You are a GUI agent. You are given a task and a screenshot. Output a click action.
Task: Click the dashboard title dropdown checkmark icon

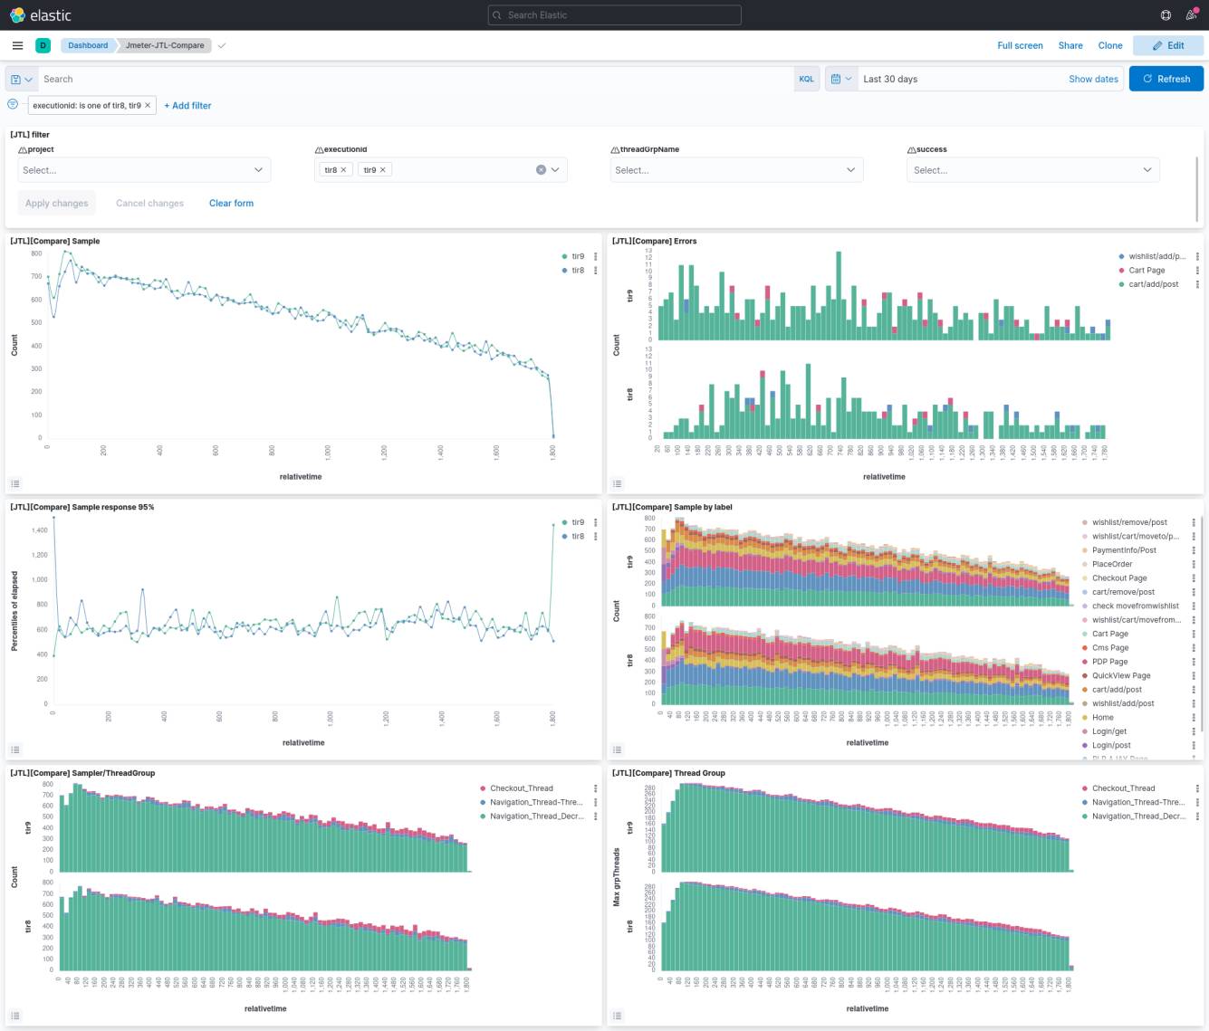(222, 45)
